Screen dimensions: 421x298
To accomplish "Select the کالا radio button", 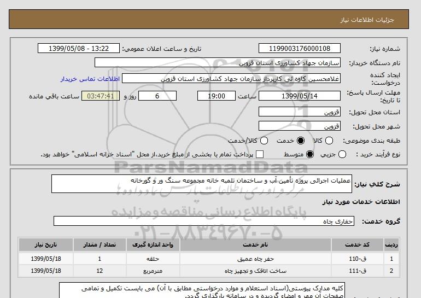I will coord(329,141).
